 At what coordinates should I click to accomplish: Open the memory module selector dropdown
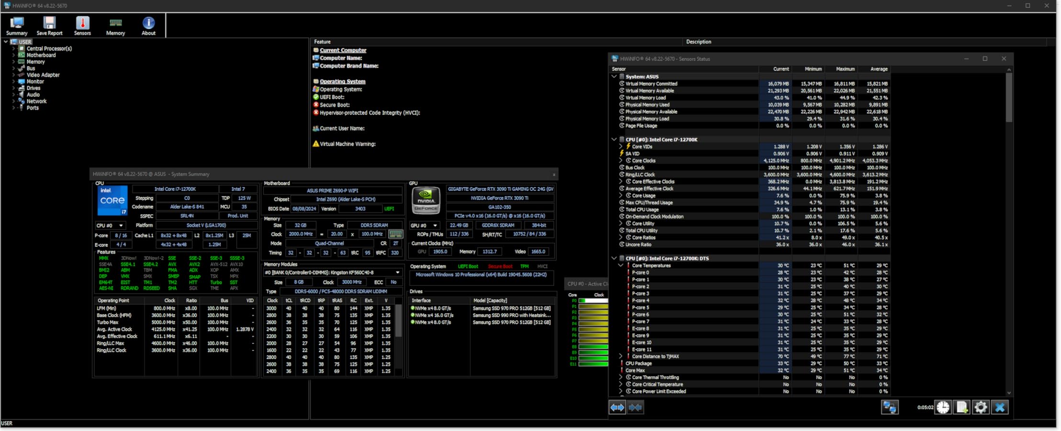pos(333,272)
